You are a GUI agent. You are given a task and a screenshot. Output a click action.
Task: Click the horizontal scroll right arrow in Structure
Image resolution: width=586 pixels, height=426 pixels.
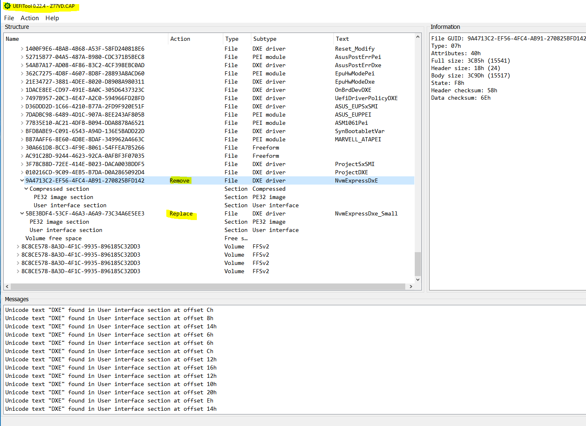click(x=411, y=286)
